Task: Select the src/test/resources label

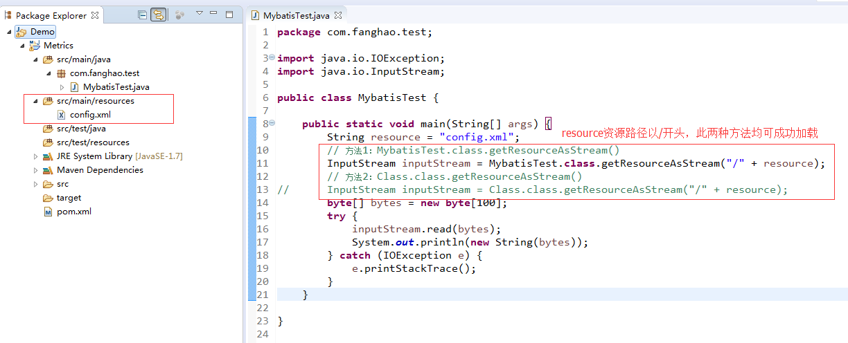Action: pyautogui.click(x=93, y=142)
